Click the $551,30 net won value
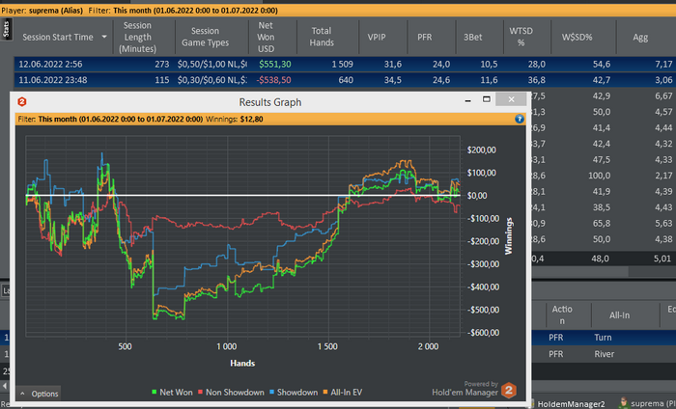Viewport: 676px width, 409px height. (x=275, y=65)
